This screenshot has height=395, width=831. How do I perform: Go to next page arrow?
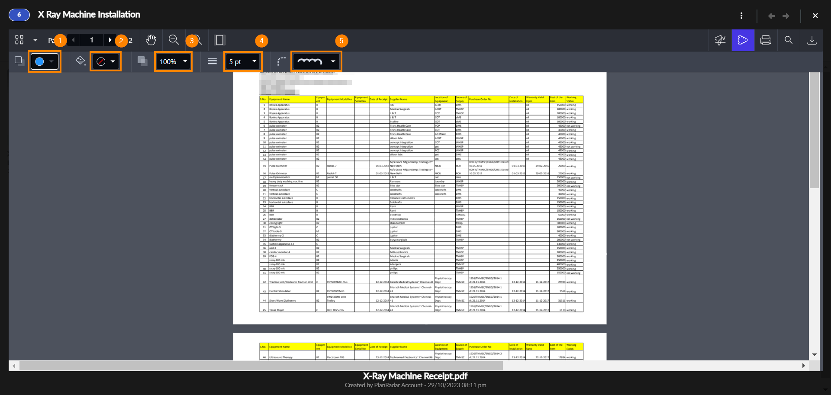pos(110,40)
